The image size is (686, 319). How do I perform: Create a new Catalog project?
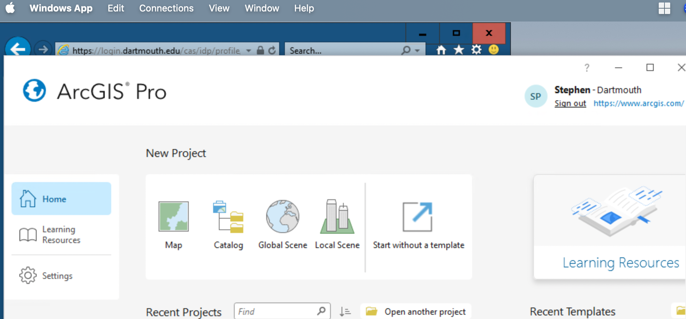pyautogui.click(x=228, y=225)
